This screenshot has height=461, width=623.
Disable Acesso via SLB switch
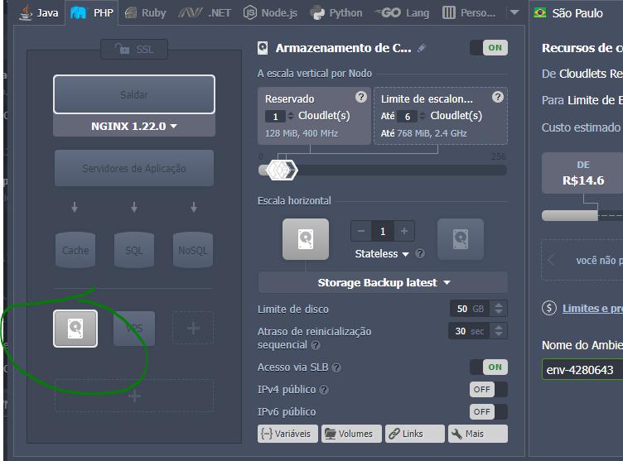(x=488, y=367)
